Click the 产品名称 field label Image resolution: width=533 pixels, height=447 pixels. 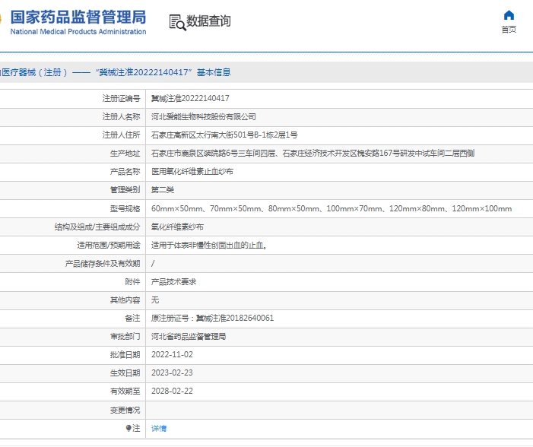click(125, 172)
